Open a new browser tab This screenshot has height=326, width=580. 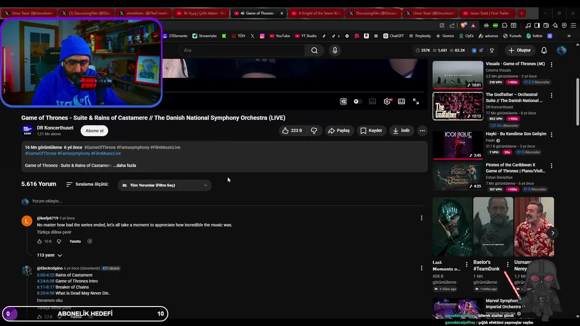point(522,13)
